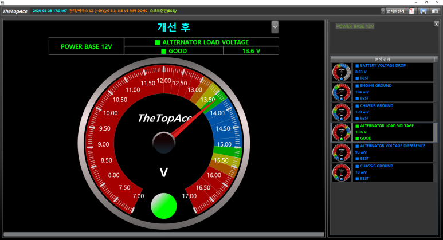Click the POWER BASE 12V side panel label
The width and height of the screenshot is (443, 240).
[x=355, y=26]
